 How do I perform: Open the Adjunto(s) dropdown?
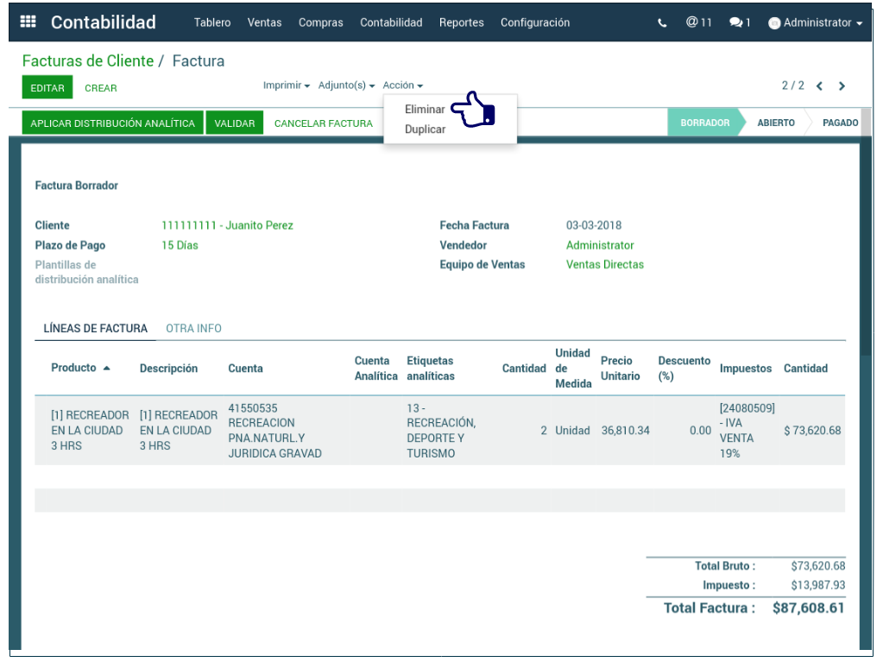tap(346, 85)
